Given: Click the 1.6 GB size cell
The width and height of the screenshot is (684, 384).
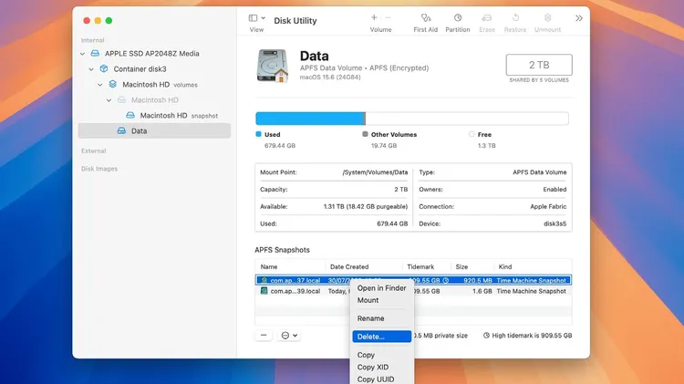Looking at the screenshot, I should (482, 291).
